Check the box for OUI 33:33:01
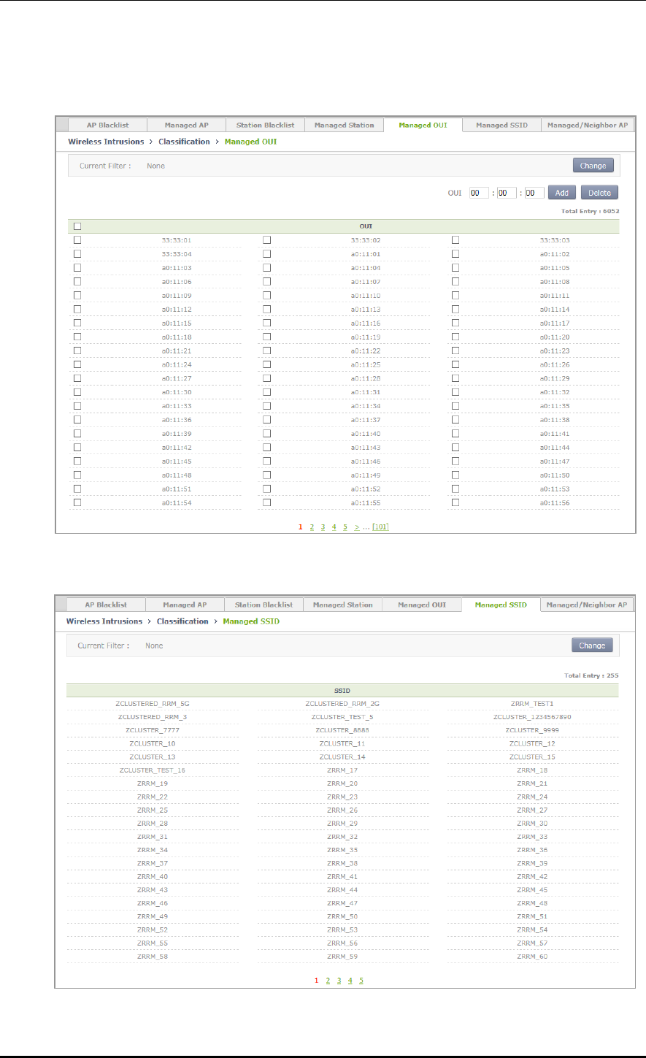 tap(77, 239)
